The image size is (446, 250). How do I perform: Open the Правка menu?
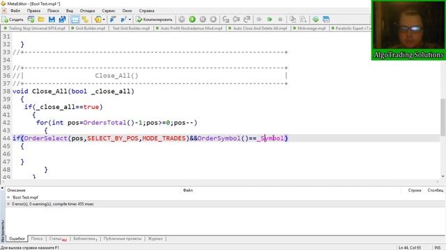point(33,10)
